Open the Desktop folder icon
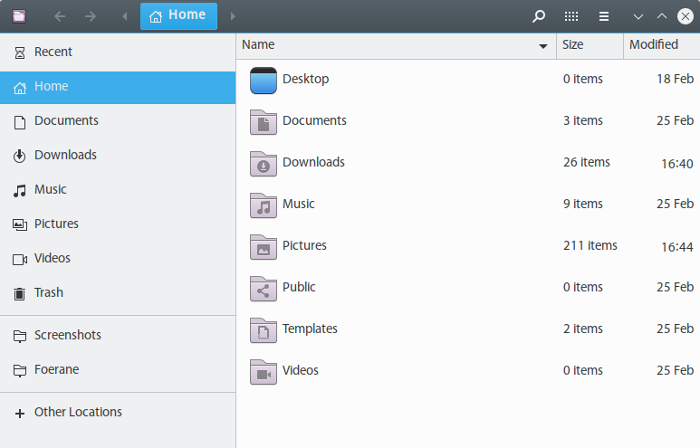This screenshot has width=700, height=448. coord(263,80)
